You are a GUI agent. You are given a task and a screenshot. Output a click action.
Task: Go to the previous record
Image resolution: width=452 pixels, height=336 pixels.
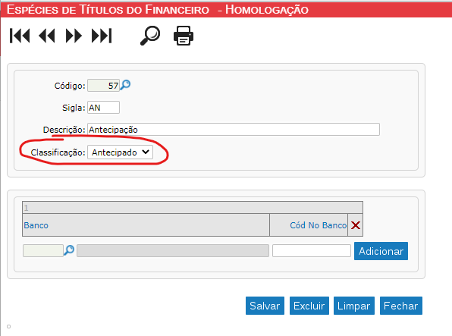pyautogui.click(x=47, y=36)
